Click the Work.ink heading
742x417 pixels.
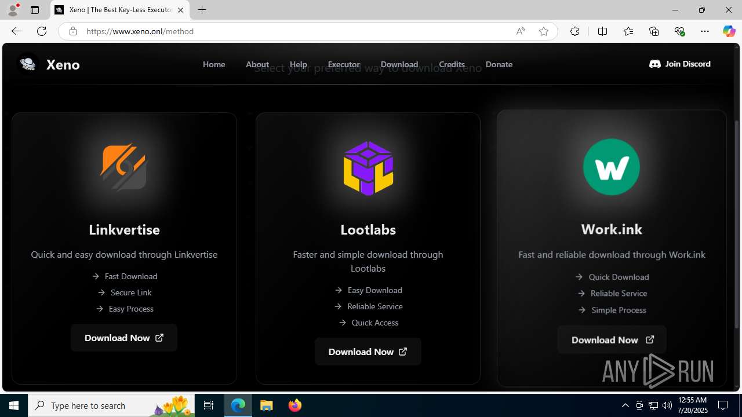tap(612, 229)
